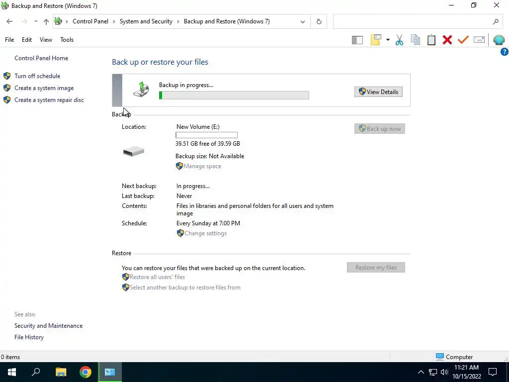Open the recent locations dropdown arrow
Image resolution: width=509 pixels, height=382 pixels.
coord(36,21)
